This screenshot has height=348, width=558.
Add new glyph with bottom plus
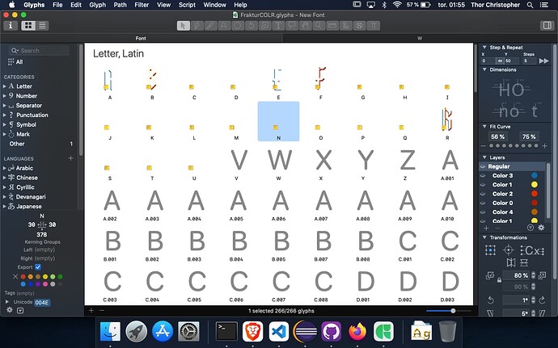(x=91, y=310)
